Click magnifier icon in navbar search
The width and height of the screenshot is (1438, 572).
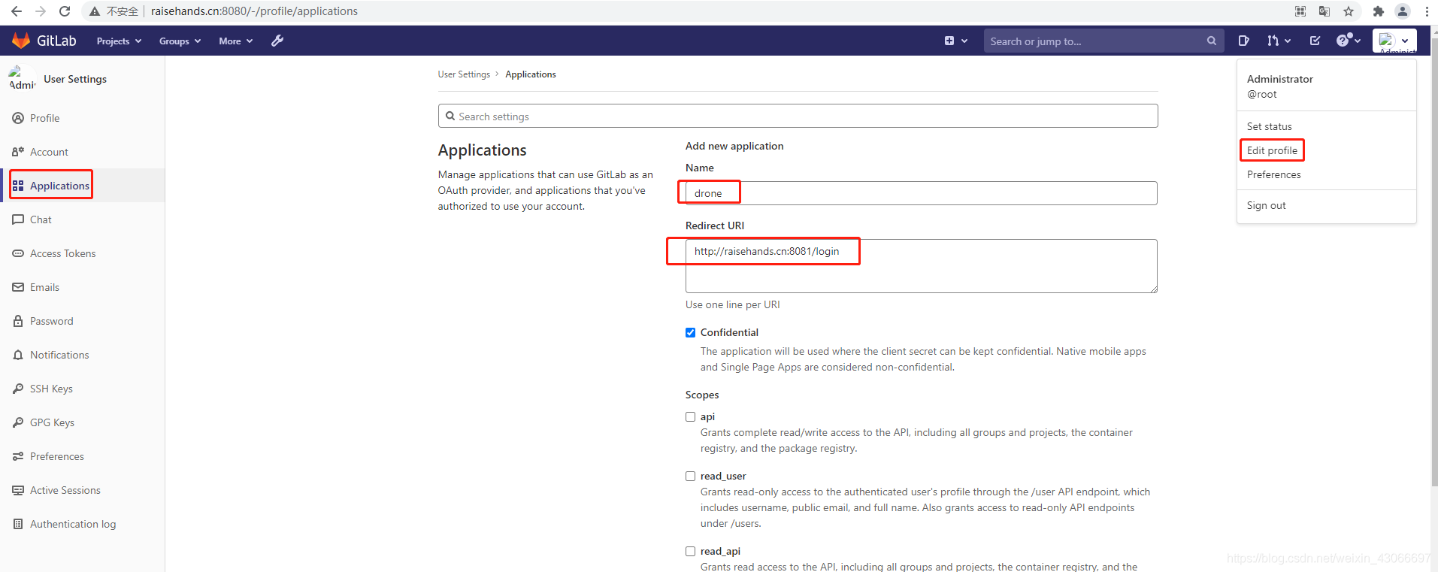(1211, 41)
